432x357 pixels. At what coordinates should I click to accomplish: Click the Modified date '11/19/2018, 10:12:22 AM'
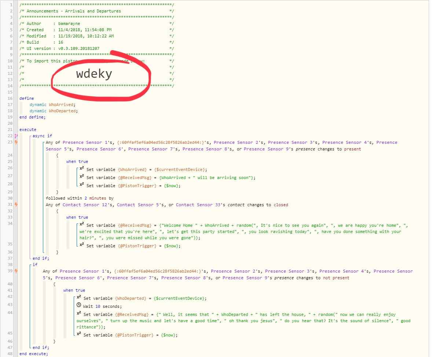tap(86, 36)
